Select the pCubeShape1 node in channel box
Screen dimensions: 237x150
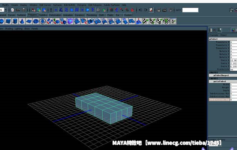pyautogui.click(x=223, y=75)
